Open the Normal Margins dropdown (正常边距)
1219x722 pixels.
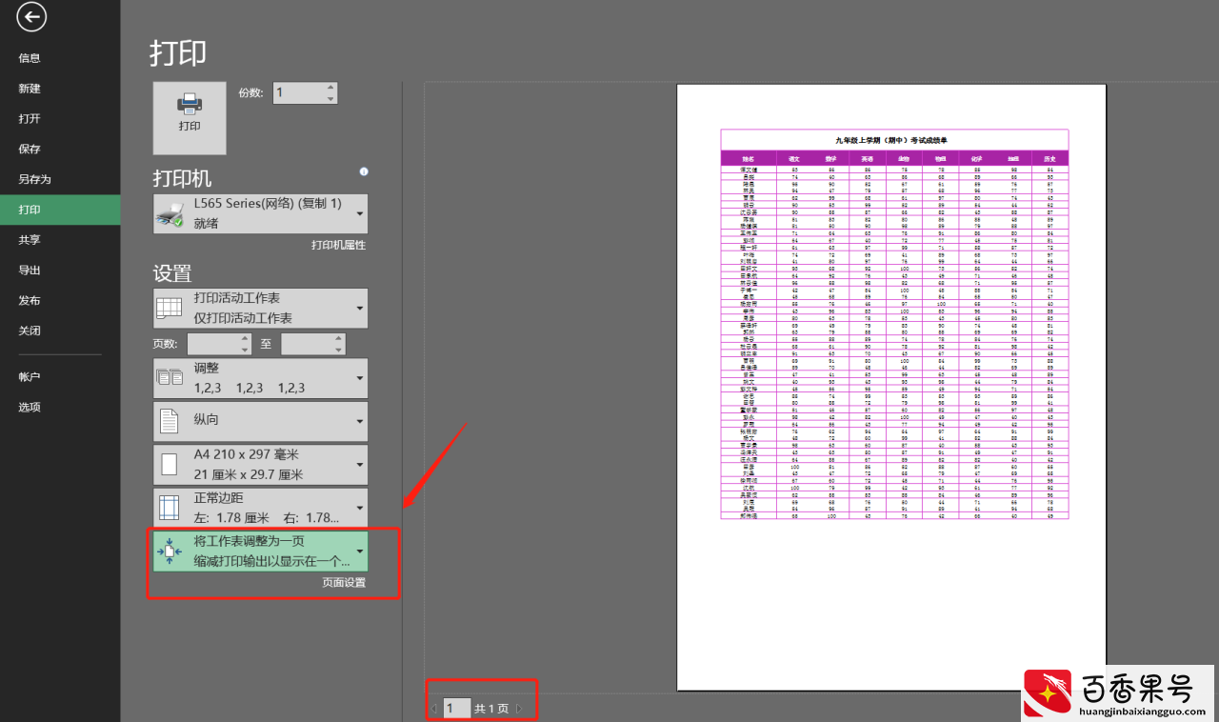[261, 508]
